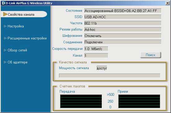Close the D-Link Wireless Utility window
This screenshot has width=171, height=113.
click(168, 3)
